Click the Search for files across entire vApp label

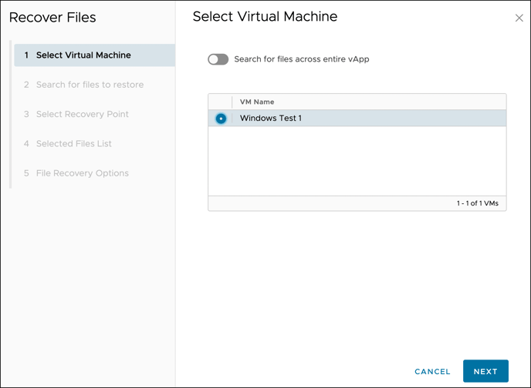click(302, 59)
